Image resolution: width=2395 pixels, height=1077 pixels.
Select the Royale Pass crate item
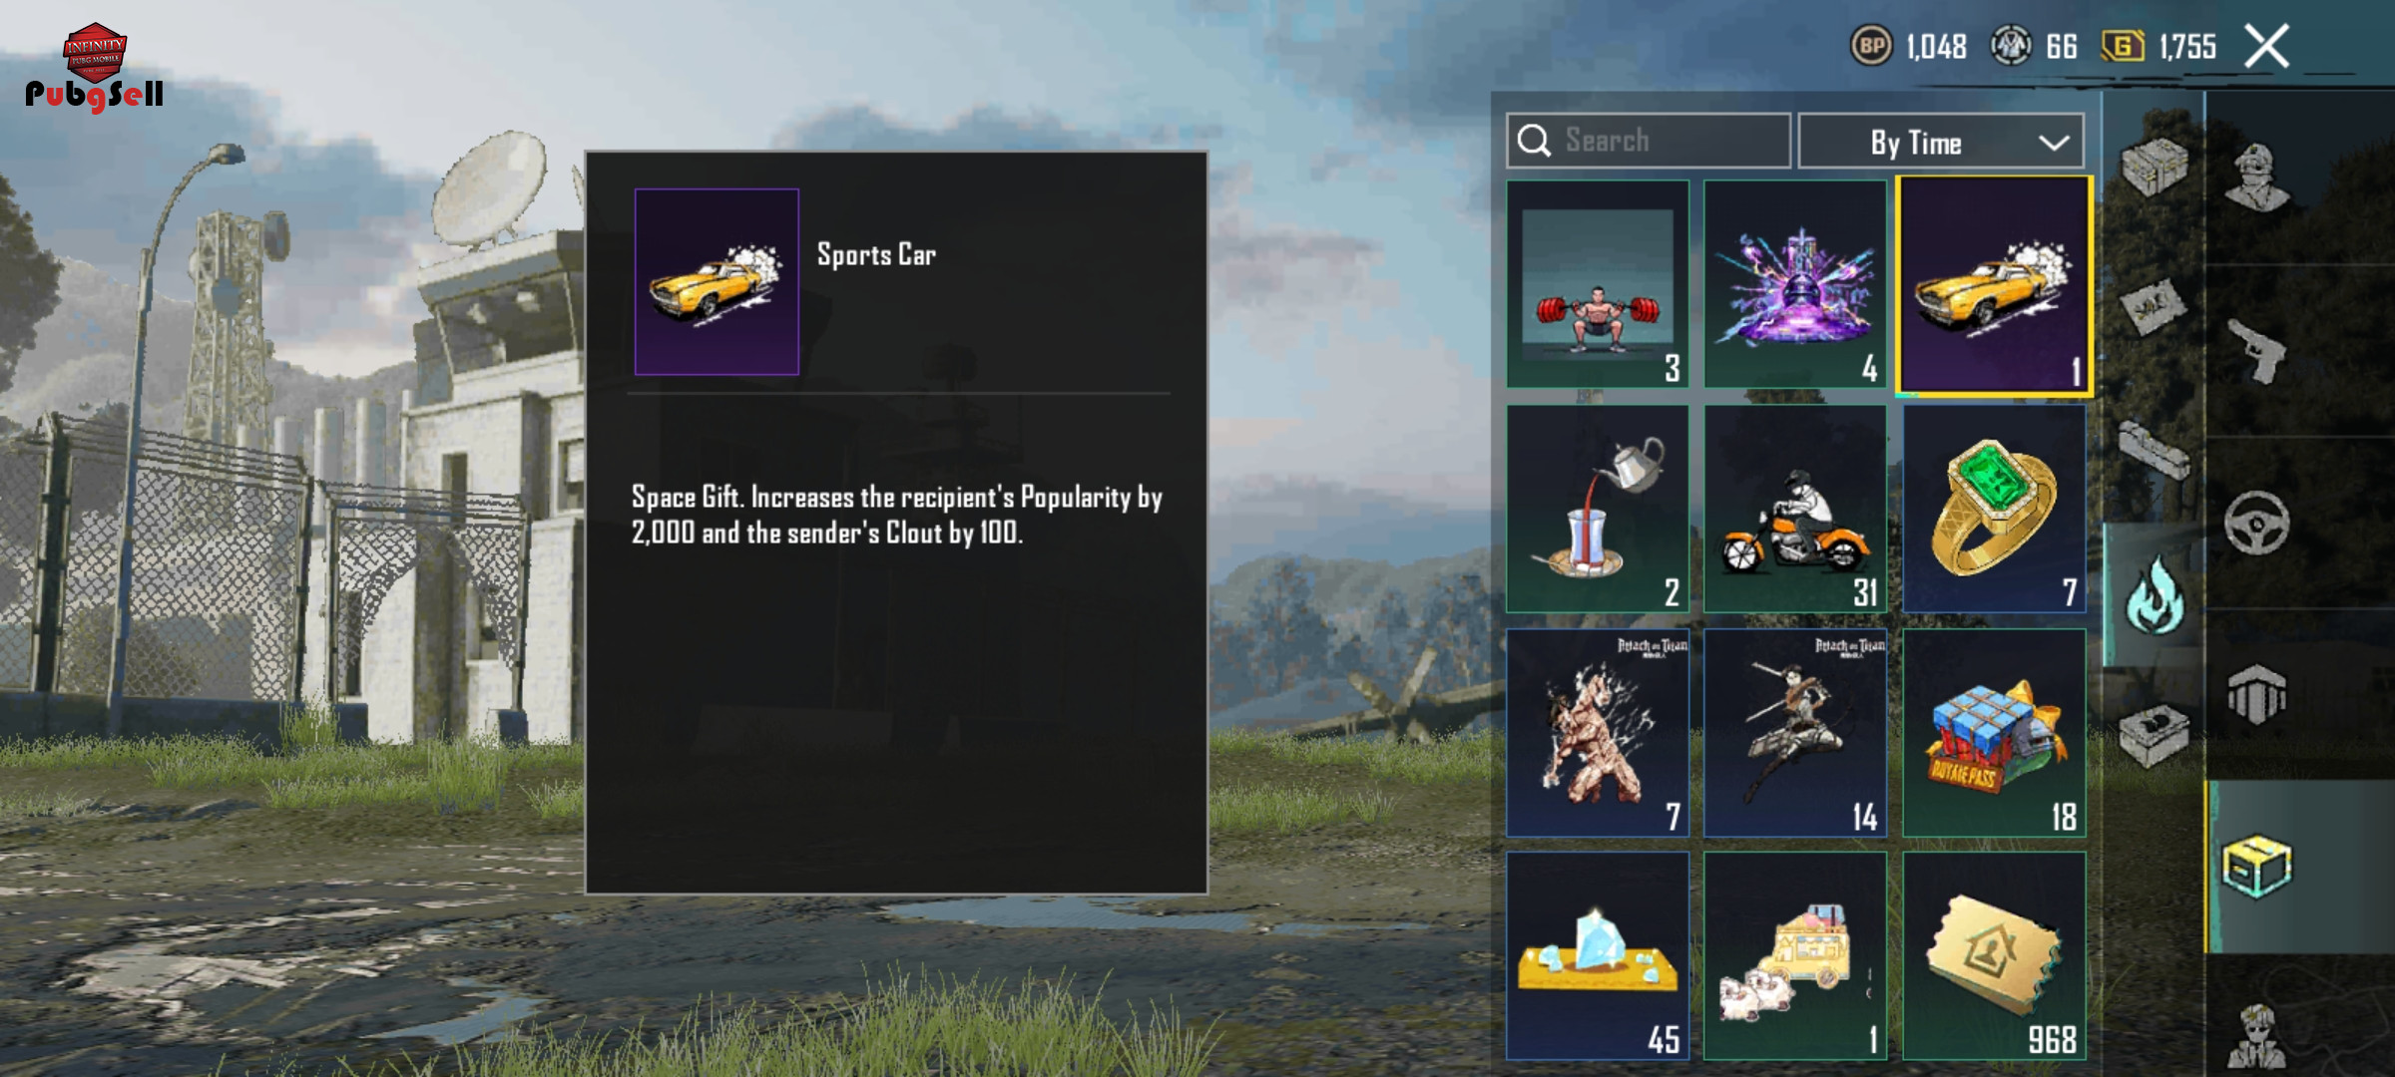click(x=1994, y=733)
